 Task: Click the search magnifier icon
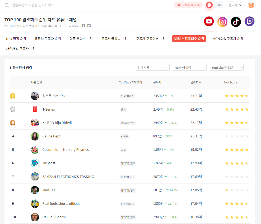tap(7, 5)
